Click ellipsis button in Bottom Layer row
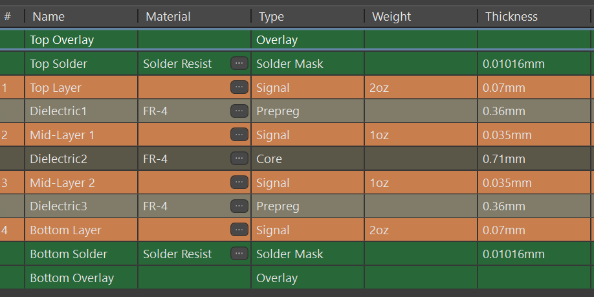Viewport: 594px width, 297px height. point(239,230)
